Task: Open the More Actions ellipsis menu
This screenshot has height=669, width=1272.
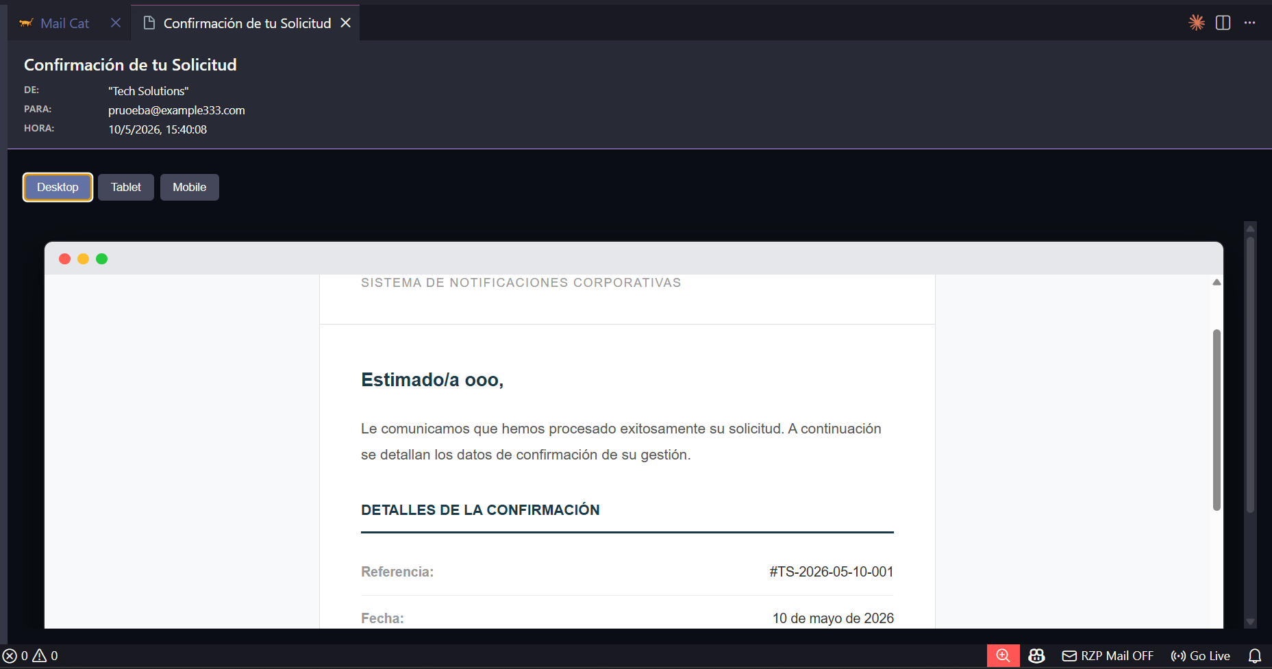Action: click(x=1249, y=23)
